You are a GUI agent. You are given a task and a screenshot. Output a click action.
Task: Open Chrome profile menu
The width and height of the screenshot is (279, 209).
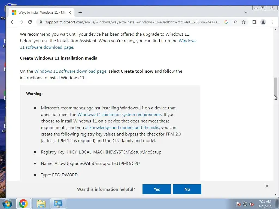point(263,22)
